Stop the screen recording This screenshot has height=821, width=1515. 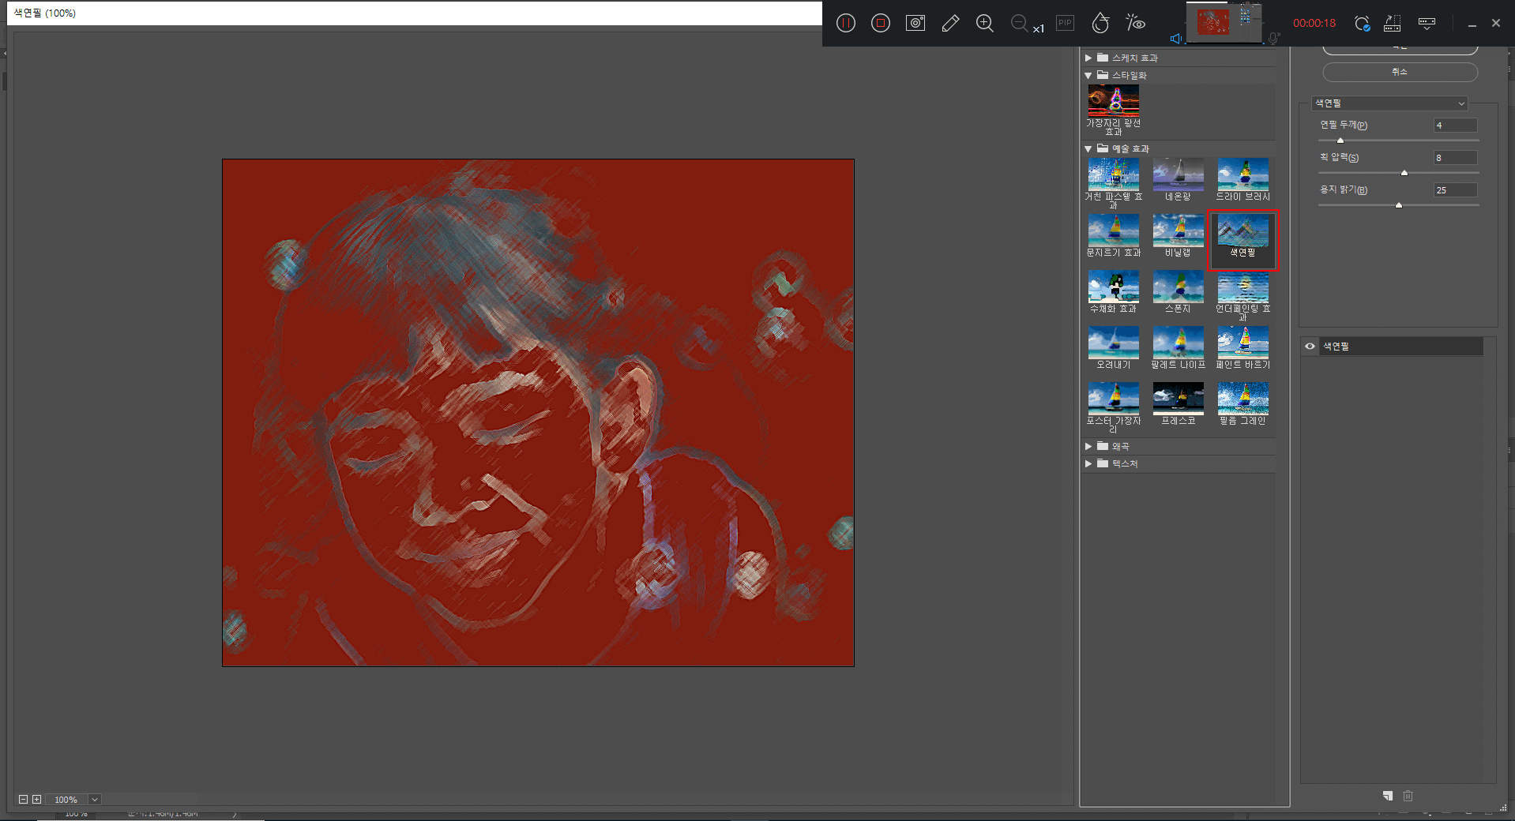(880, 23)
